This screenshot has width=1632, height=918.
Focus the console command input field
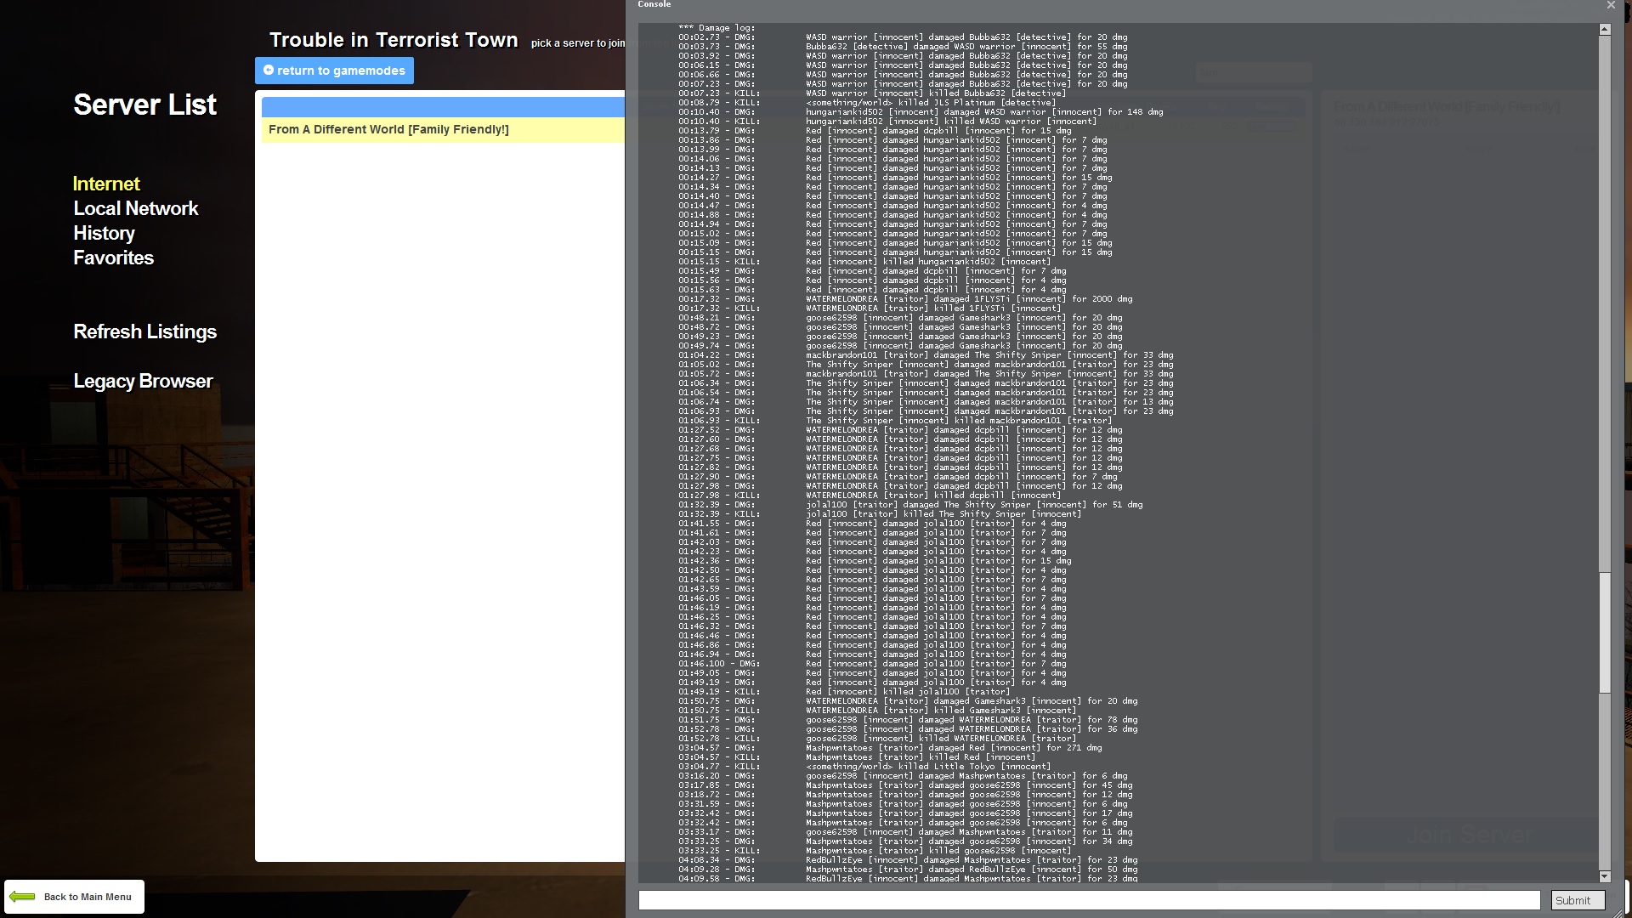point(1089,900)
